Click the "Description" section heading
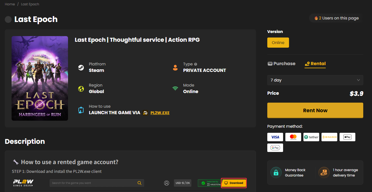This screenshot has height=192, width=372. point(25,142)
